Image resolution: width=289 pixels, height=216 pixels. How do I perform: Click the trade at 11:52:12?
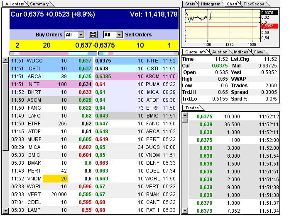(234, 117)
